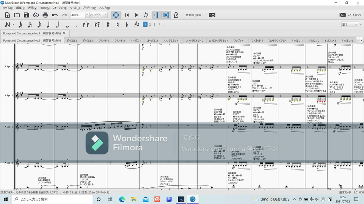This screenshot has height=204, width=364.
Task: Open the 追加(A) menu
Action: pyautogui.click(x=45, y=8)
